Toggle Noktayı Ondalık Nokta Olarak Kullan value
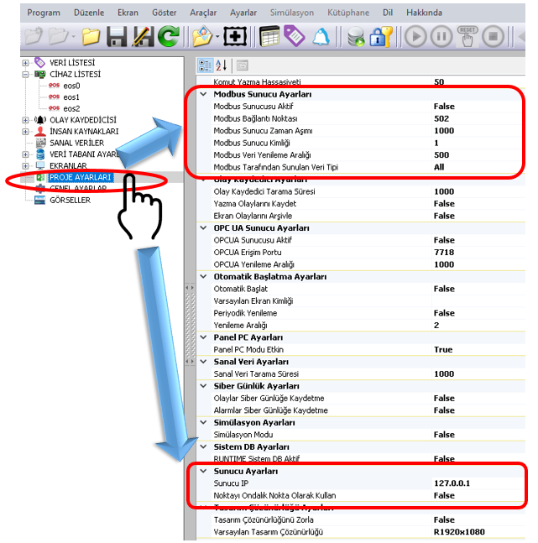Screen dimensions: 538x543 (478, 495)
